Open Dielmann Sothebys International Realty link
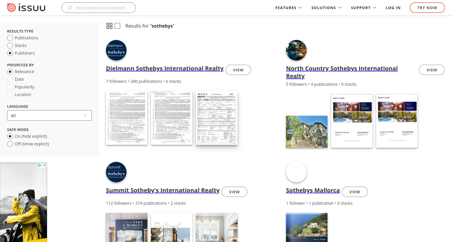The height and width of the screenshot is (242, 452). pos(165,68)
